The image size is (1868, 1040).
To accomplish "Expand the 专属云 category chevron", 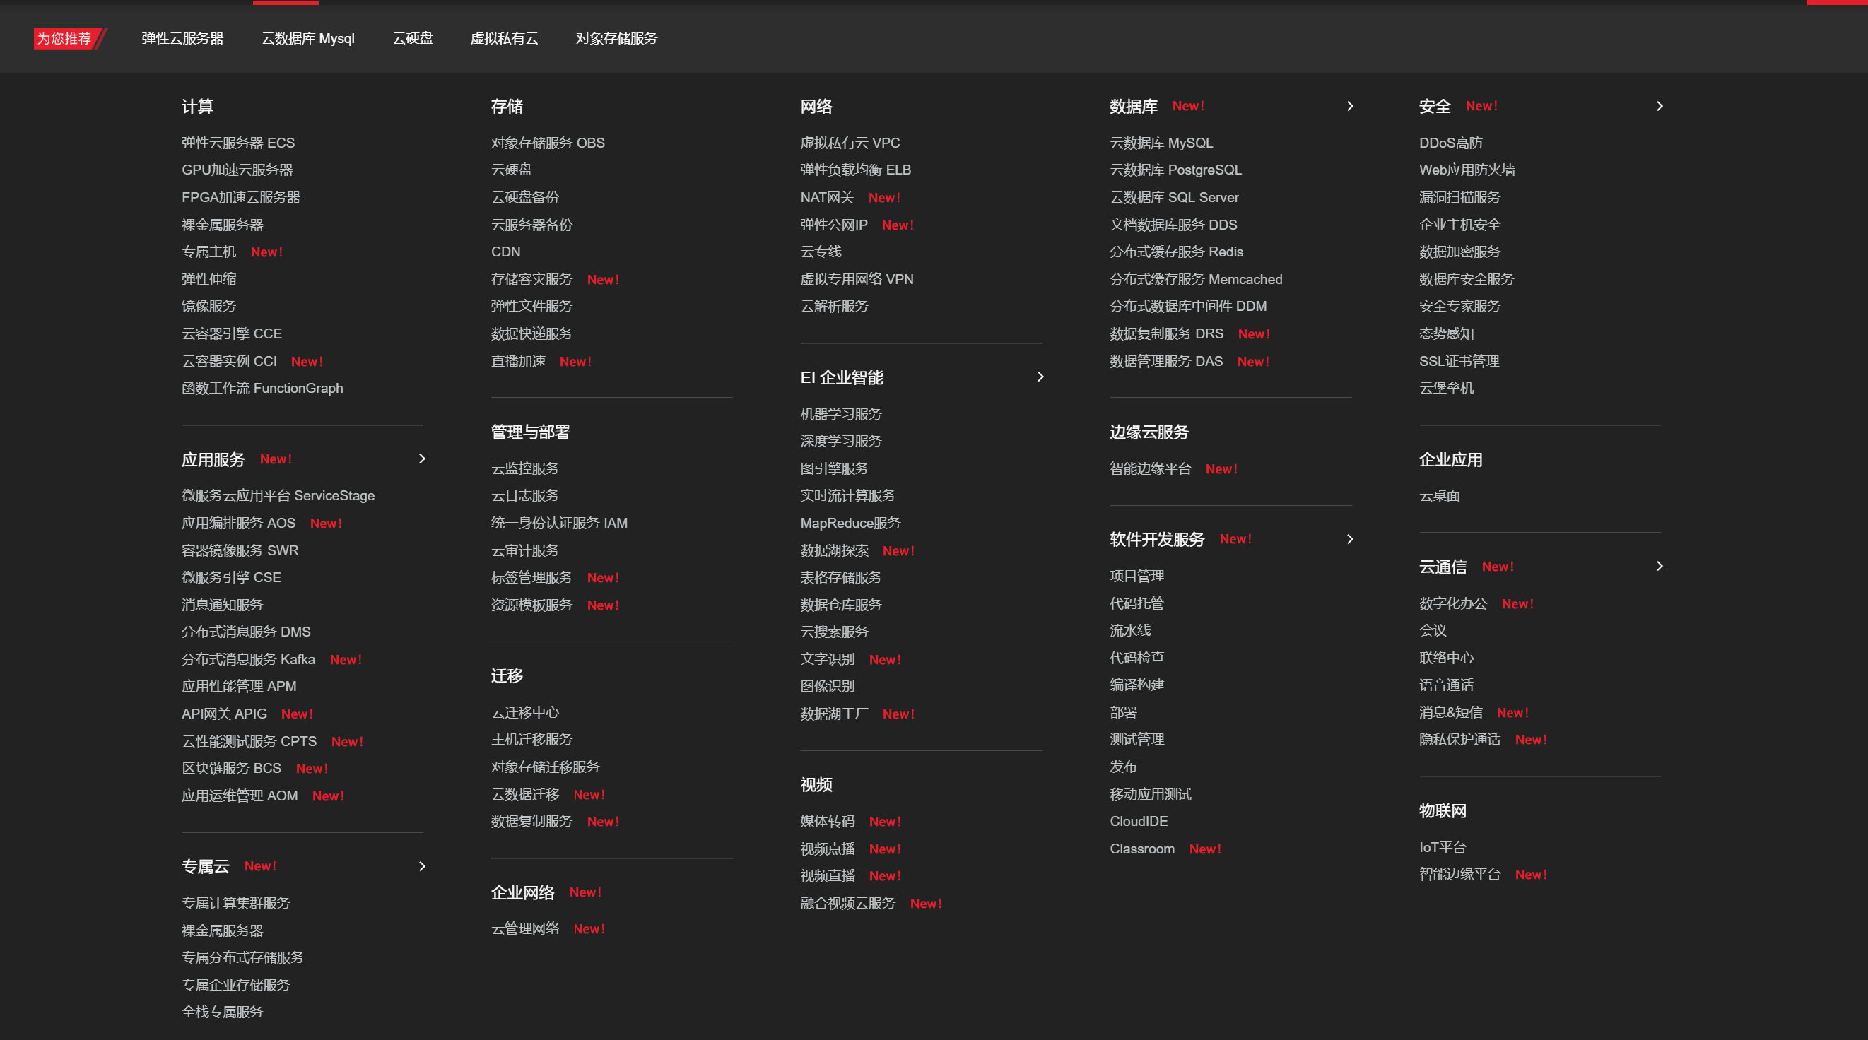I will 422,866.
